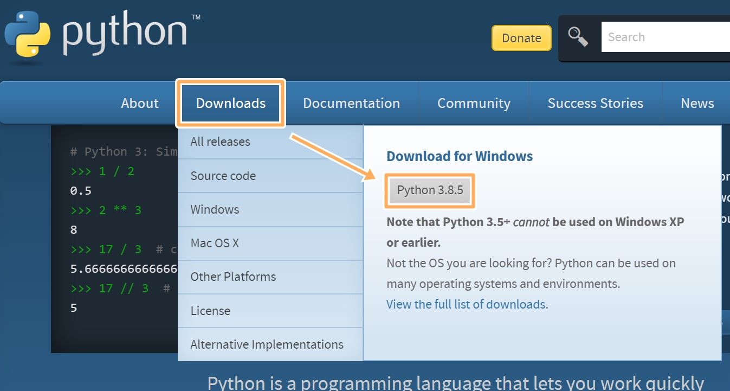Open the News menu
The height and width of the screenshot is (391, 730).
(697, 103)
